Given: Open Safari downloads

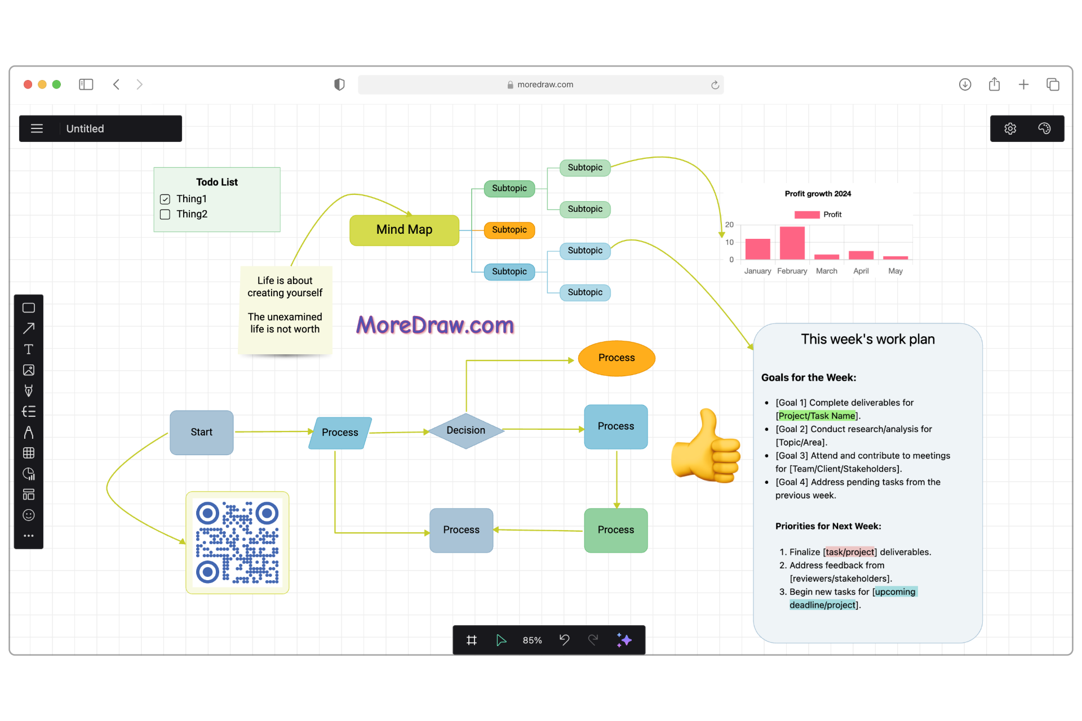Looking at the screenshot, I should pyautogui.click(x=965, y=84).
